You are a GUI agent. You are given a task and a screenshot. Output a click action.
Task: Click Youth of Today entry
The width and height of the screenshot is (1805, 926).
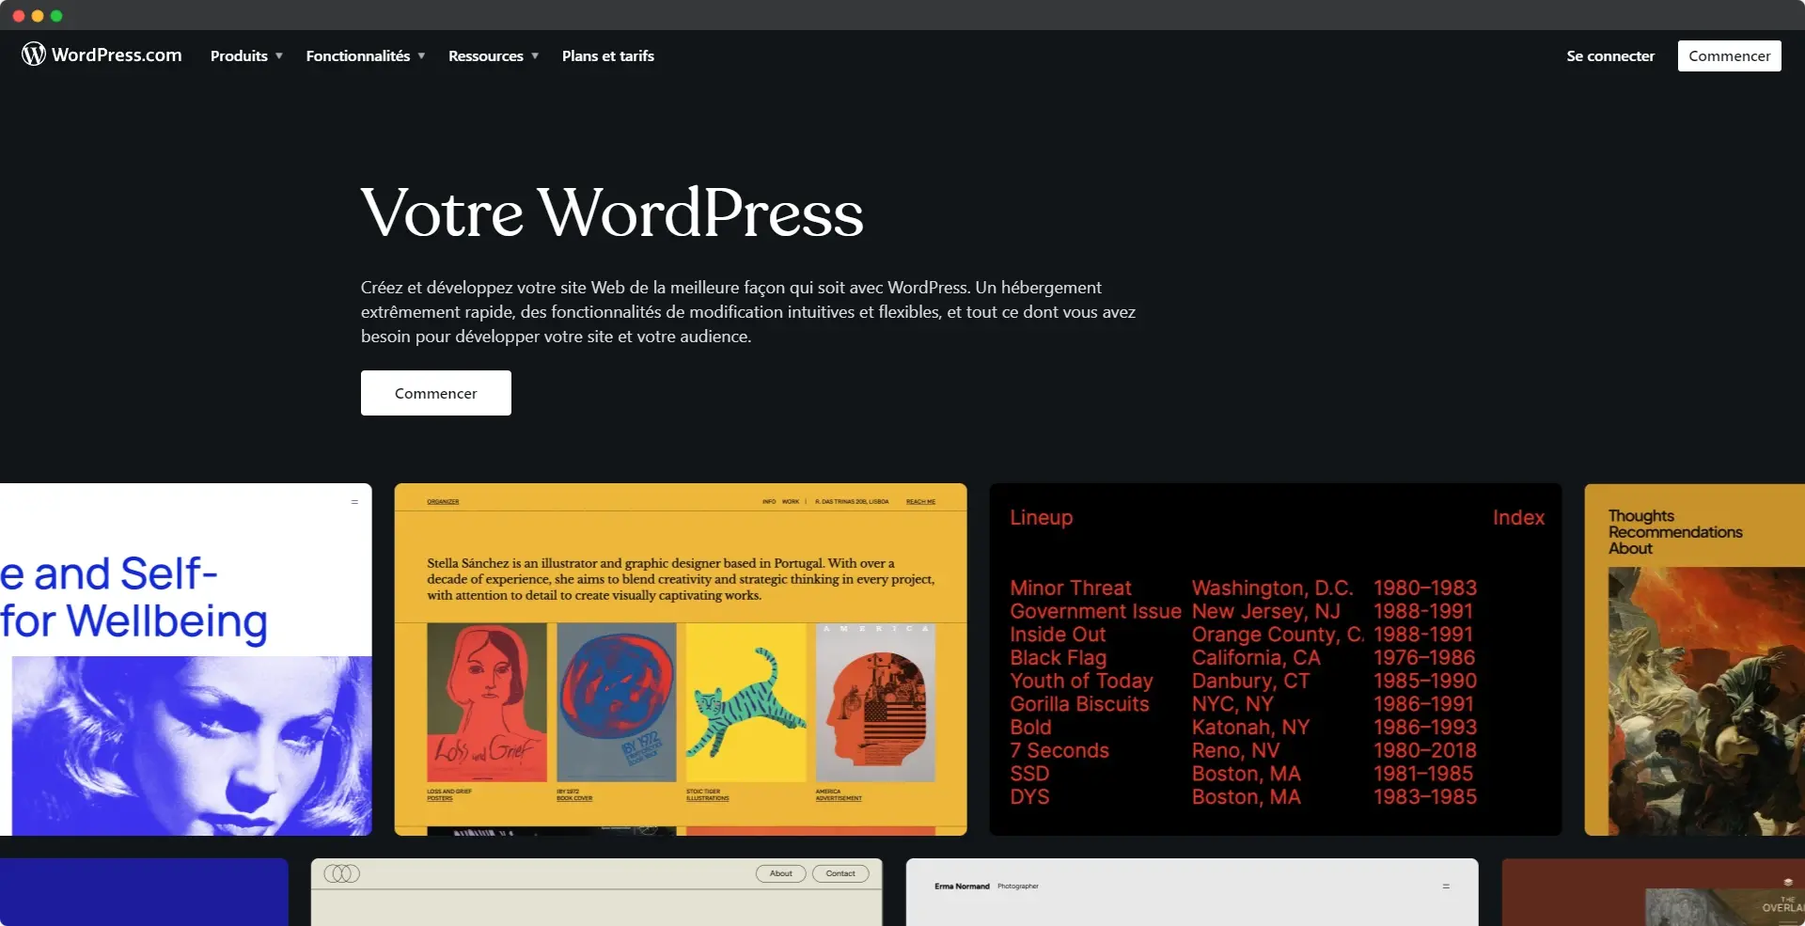coord(1081,681)
